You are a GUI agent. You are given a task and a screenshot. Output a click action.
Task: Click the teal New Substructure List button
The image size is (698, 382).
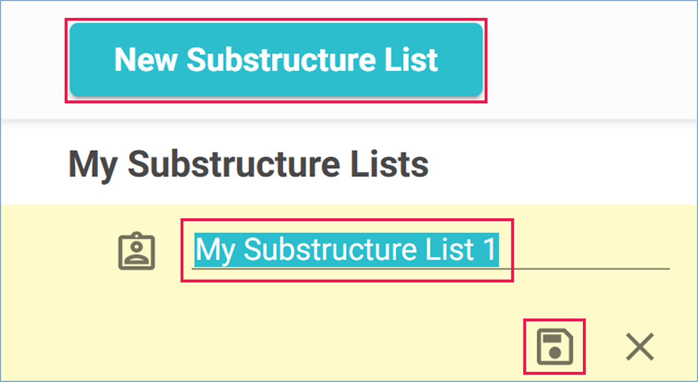click(276, 59)
